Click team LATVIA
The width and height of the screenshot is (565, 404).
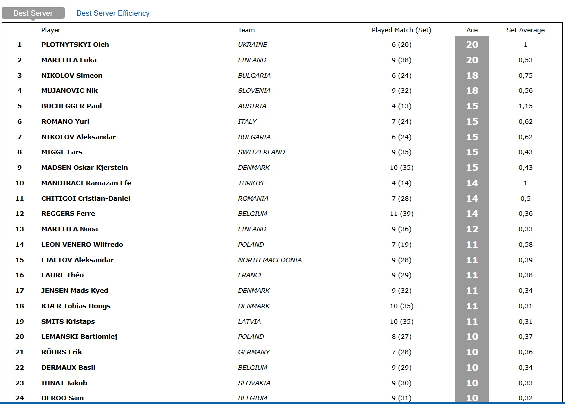point(249,322)
